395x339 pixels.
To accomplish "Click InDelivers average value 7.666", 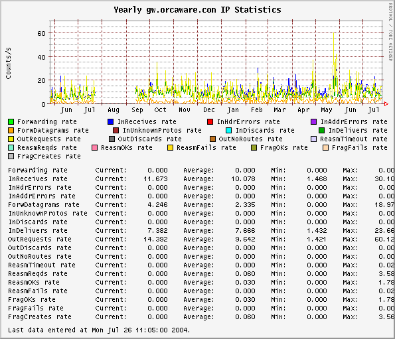I will [245, 230].
